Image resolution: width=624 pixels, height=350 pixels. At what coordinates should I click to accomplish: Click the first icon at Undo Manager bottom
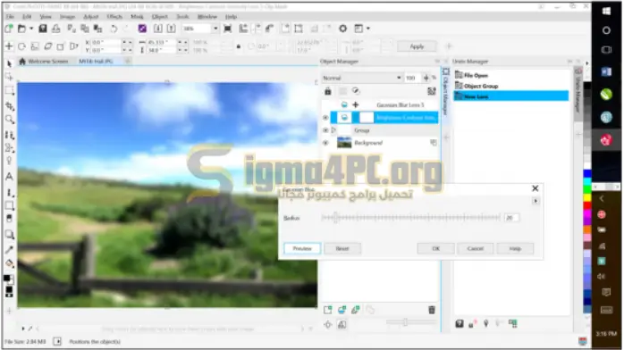[x=460, y=324]
